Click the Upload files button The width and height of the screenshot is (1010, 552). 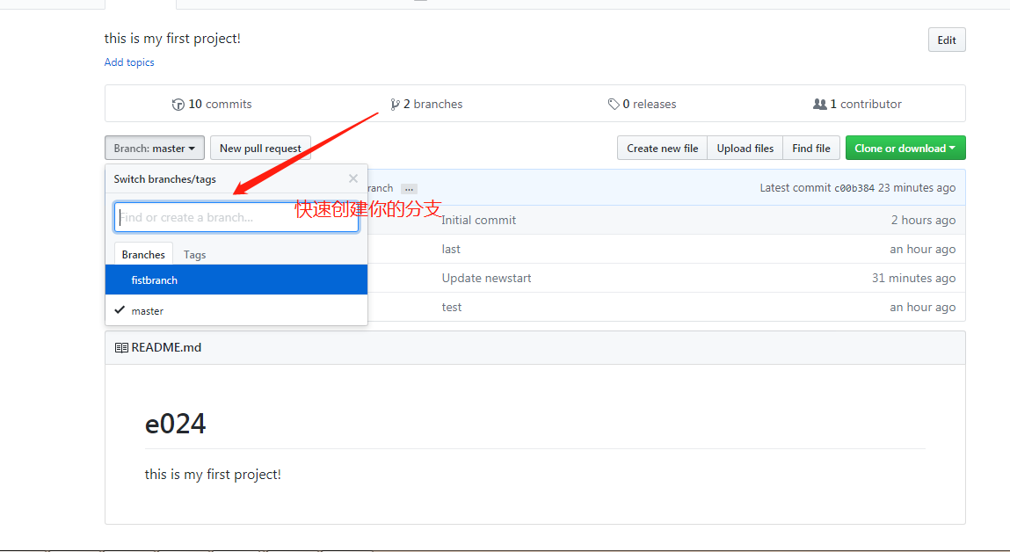coord(745,149)
